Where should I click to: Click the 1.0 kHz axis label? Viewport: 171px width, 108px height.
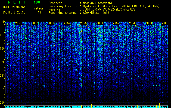point(2,49)
